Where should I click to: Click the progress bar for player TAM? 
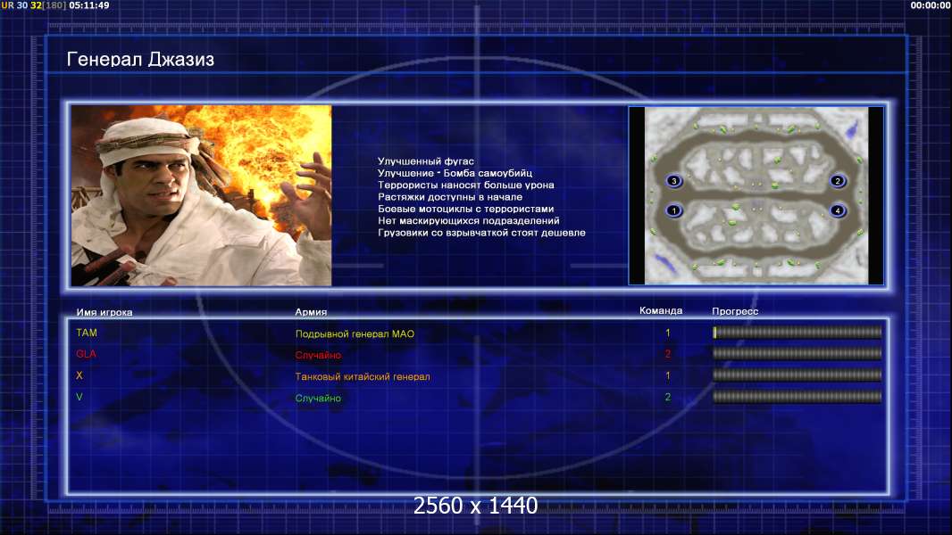[797, 332]
